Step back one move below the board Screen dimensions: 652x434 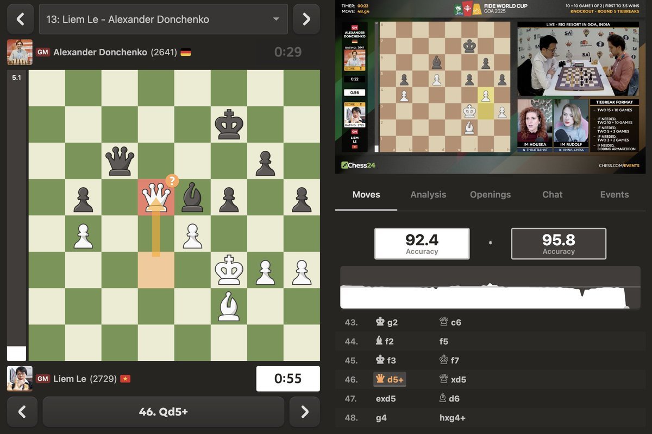[22, 412]
